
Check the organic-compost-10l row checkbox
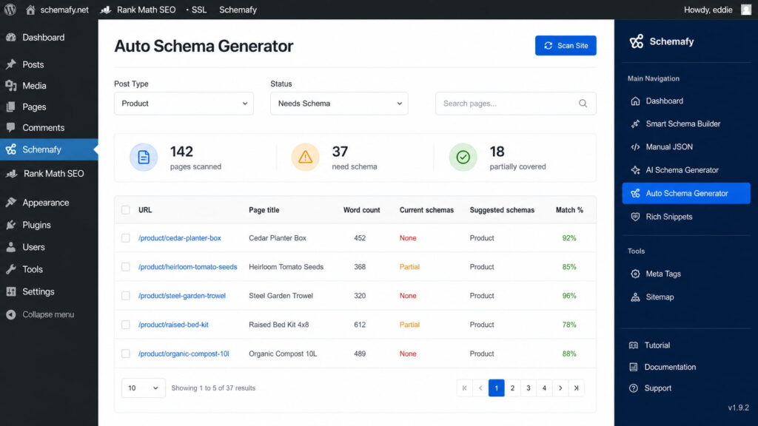126,354
